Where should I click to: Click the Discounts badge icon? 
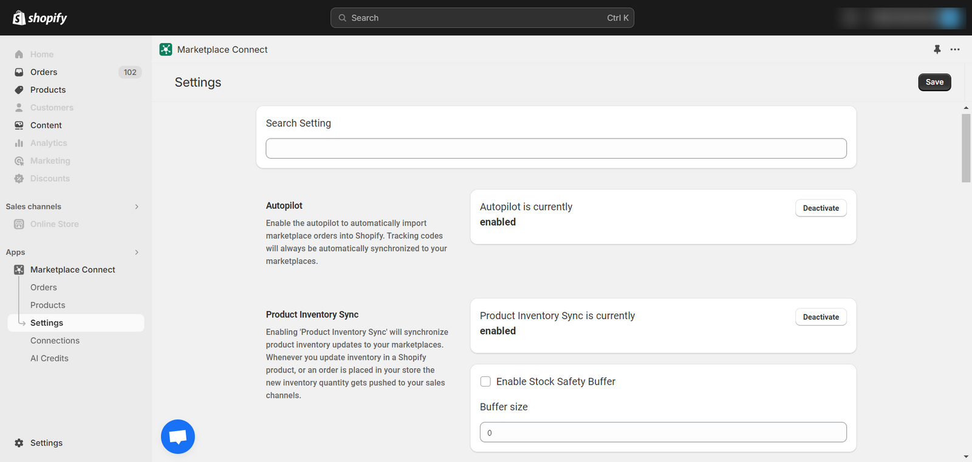[x=19, y=178]
